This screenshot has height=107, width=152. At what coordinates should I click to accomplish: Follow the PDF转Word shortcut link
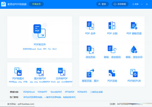[29, 92]
